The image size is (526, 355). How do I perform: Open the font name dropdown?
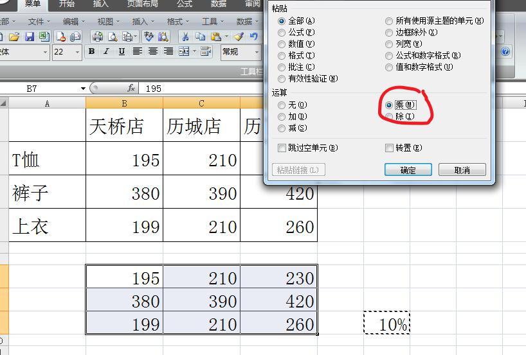[45, 52]
